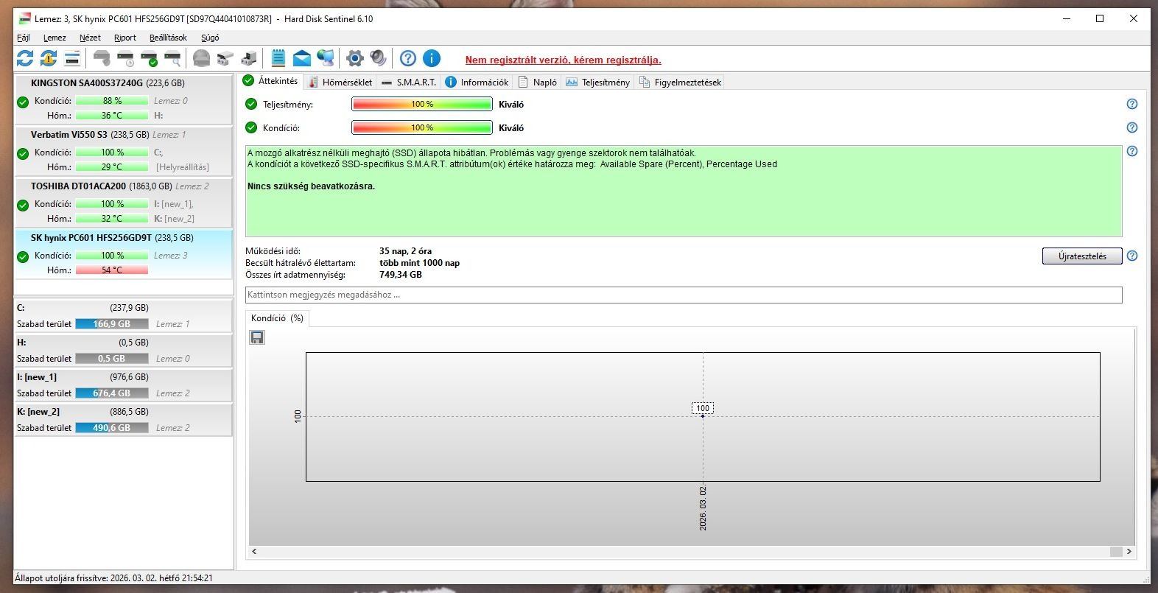
Task: Open the Napló tab
Action: pos(537,82)
